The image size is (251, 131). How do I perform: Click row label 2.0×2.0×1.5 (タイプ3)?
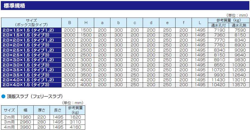[x=31, y=45]
